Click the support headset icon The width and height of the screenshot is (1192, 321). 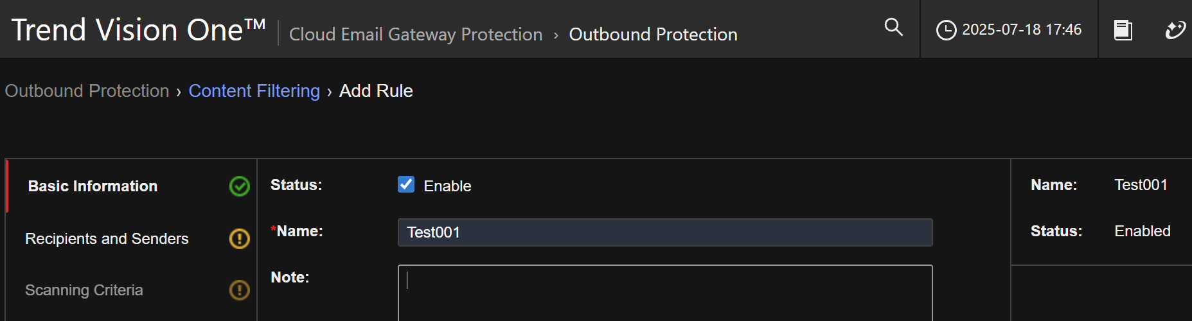[x=1175, y=30]
